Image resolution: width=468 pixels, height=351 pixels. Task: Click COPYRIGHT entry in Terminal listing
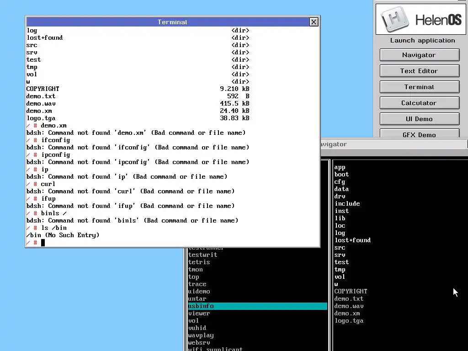[43, 89]
